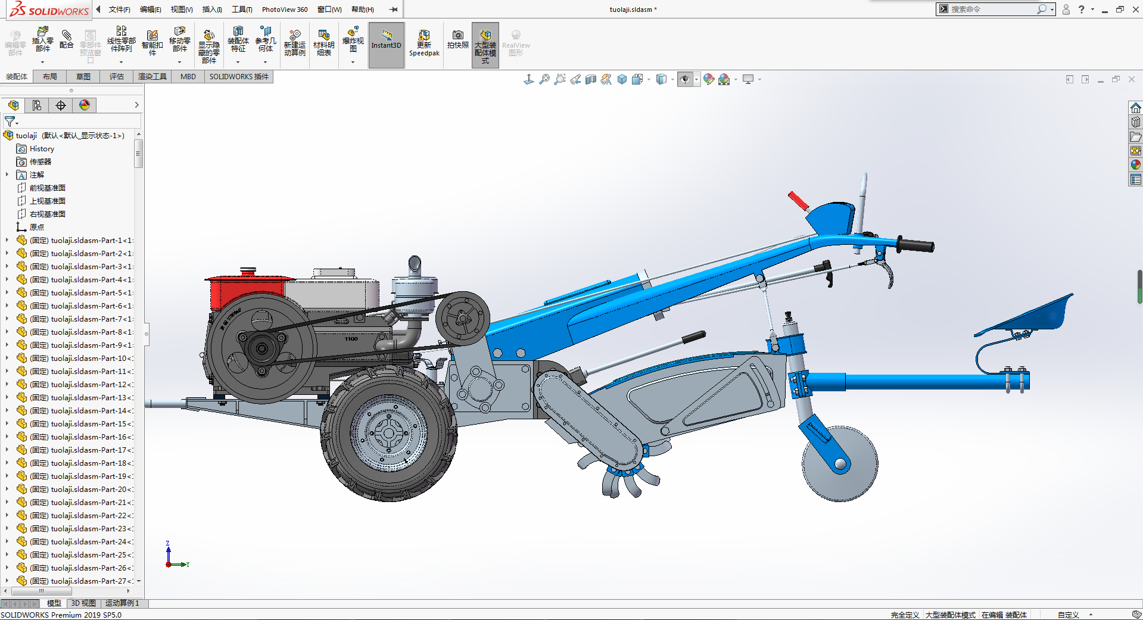Toggle Hide/Show Items eye icon
The height and width of the screenshot is (620, 1143).
coord(685,79)
